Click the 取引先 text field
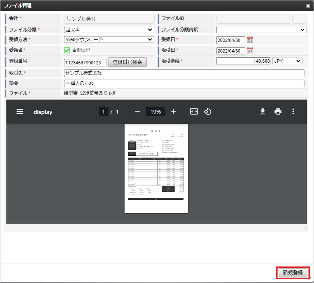This screenshot has width=314, height=283. click(x=184, y=73)
